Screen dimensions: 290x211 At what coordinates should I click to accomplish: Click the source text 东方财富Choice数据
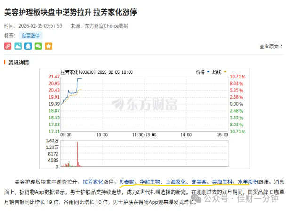click(x=106, y=26)
